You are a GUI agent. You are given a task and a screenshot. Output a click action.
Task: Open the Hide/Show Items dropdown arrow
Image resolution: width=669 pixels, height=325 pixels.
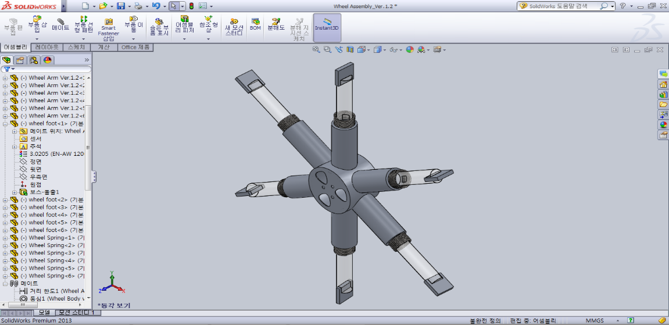(x=401, y=50)
